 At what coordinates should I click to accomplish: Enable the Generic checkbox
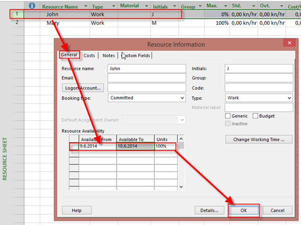[x=228, y=116]
